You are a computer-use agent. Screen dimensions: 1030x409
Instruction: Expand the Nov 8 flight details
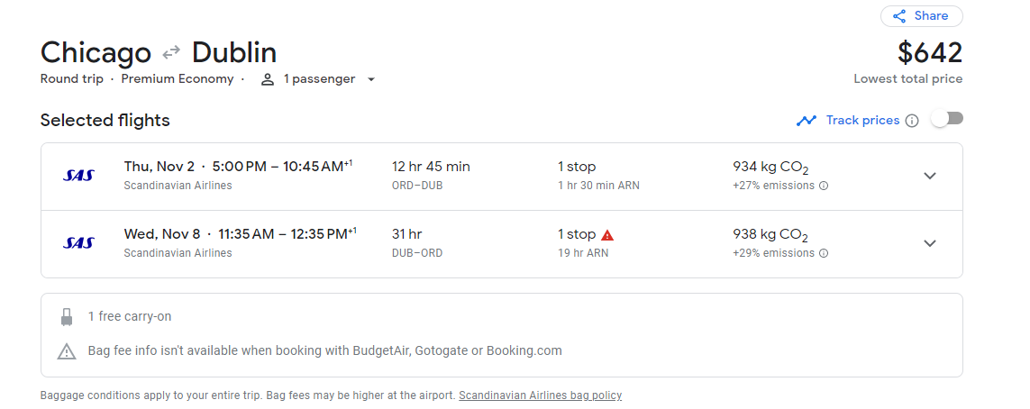[x=930, y=243]
